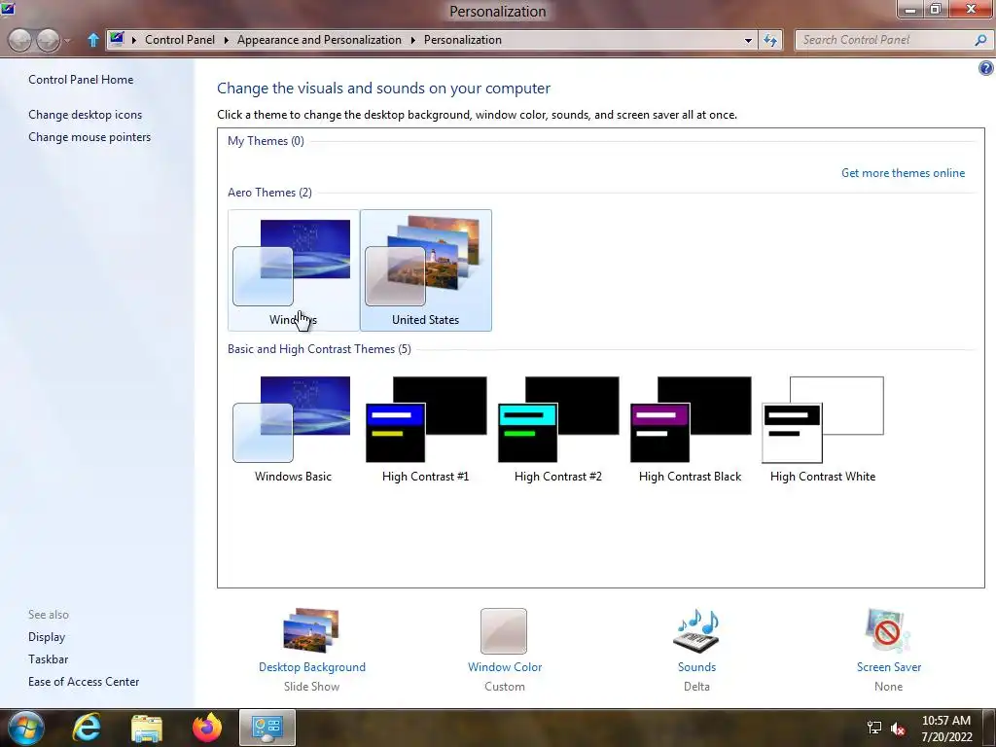
Task: Select the United States theme
Action: tap(426, 270)
